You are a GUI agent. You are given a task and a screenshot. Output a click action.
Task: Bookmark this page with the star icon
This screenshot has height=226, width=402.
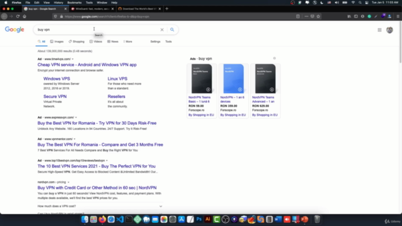click(318, 16)
